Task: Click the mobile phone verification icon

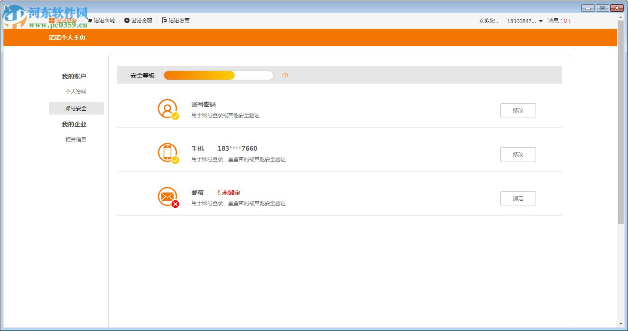Action: (x=167, y=153)
